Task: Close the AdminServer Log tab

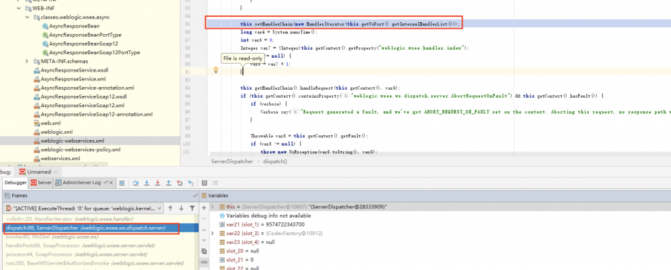Action: click(x=111, y=183)
